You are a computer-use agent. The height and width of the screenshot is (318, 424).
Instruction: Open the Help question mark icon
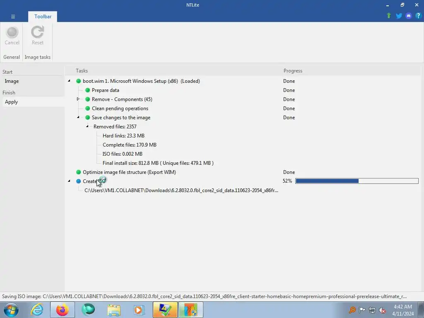pos(418,16)
